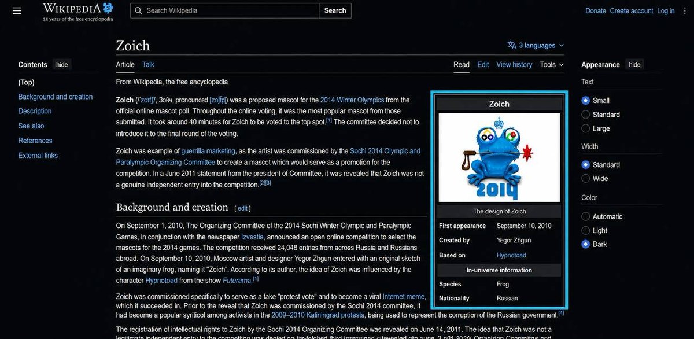The image size is (694, 339).
Task: Select Standard width option
Action: (x=586, y=165)
